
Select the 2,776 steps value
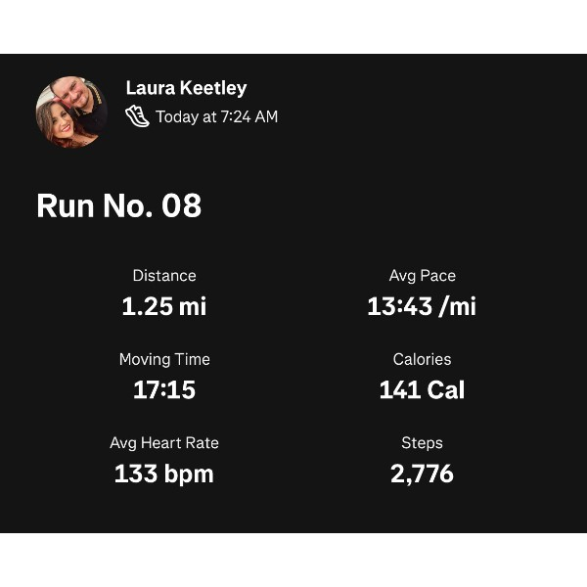coord(422,474)
